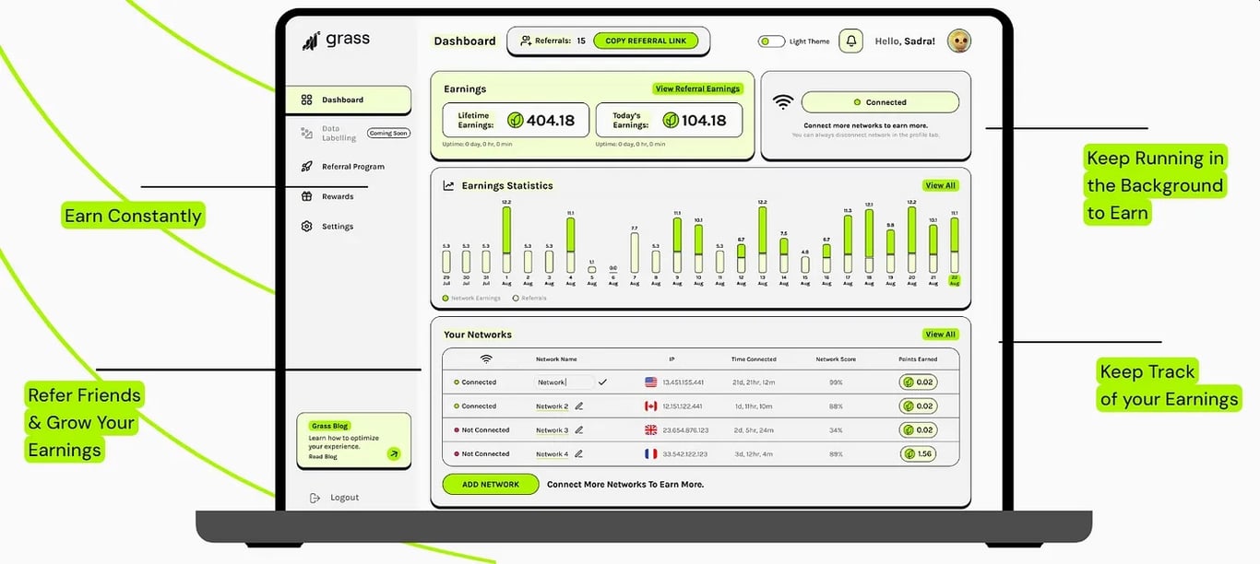This screenshot has width=1260, height=564.
Task: Open Referral Program in sidebar
Action: point(343,167)
